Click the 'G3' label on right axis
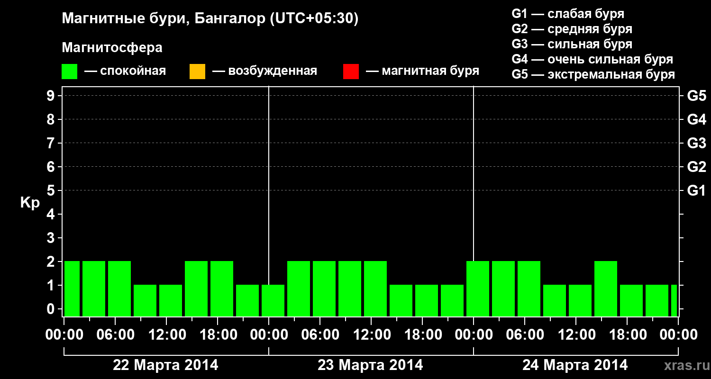Image resolution: width=711 pixels, height=379 pixels. [697, 143]
